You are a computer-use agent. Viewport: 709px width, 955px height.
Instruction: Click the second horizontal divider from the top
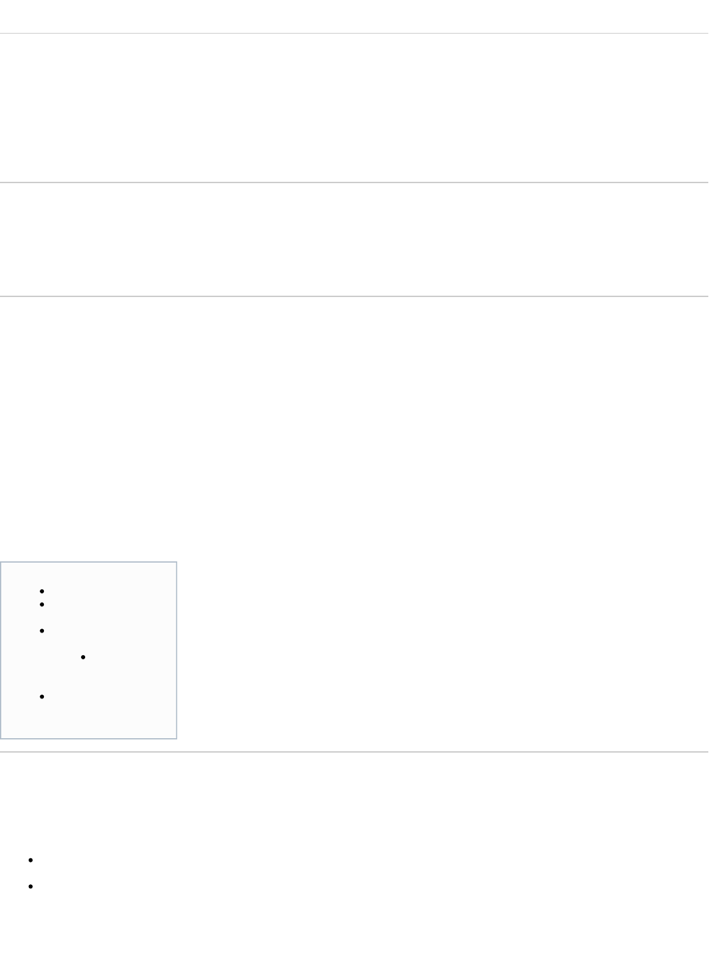coord(354,182)
